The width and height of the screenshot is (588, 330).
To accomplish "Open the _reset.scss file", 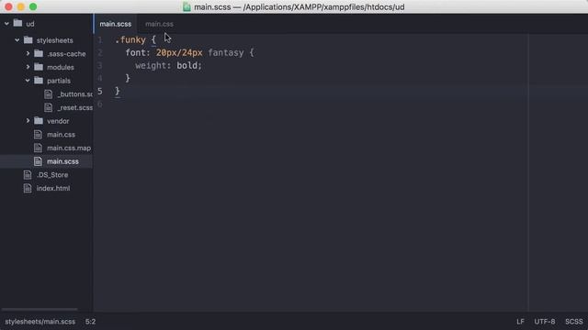I will point(75,108).
